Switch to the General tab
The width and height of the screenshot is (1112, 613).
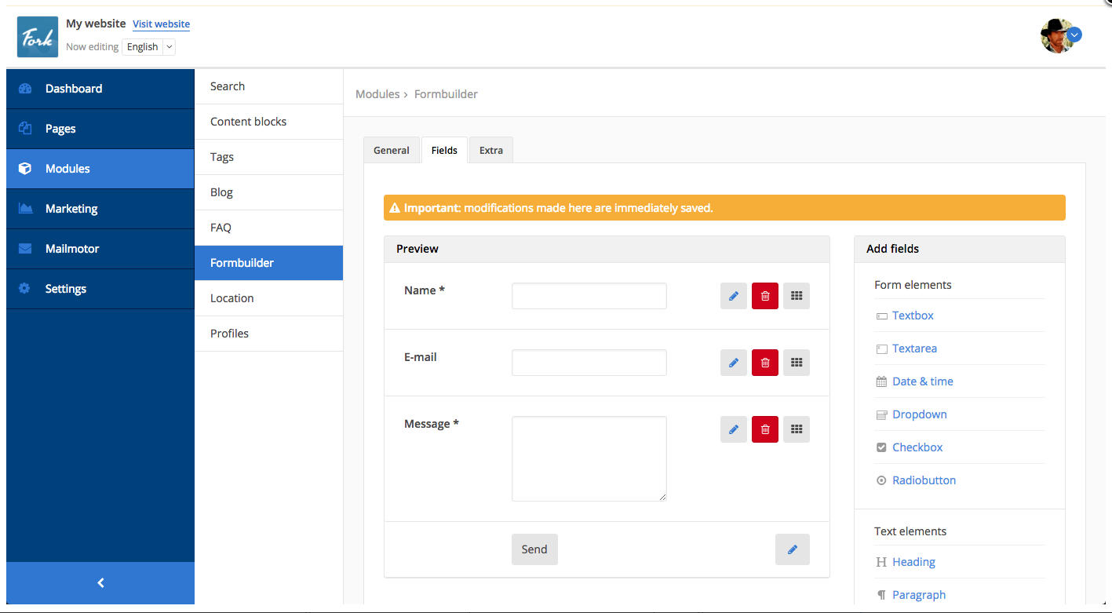pos(391,150)
